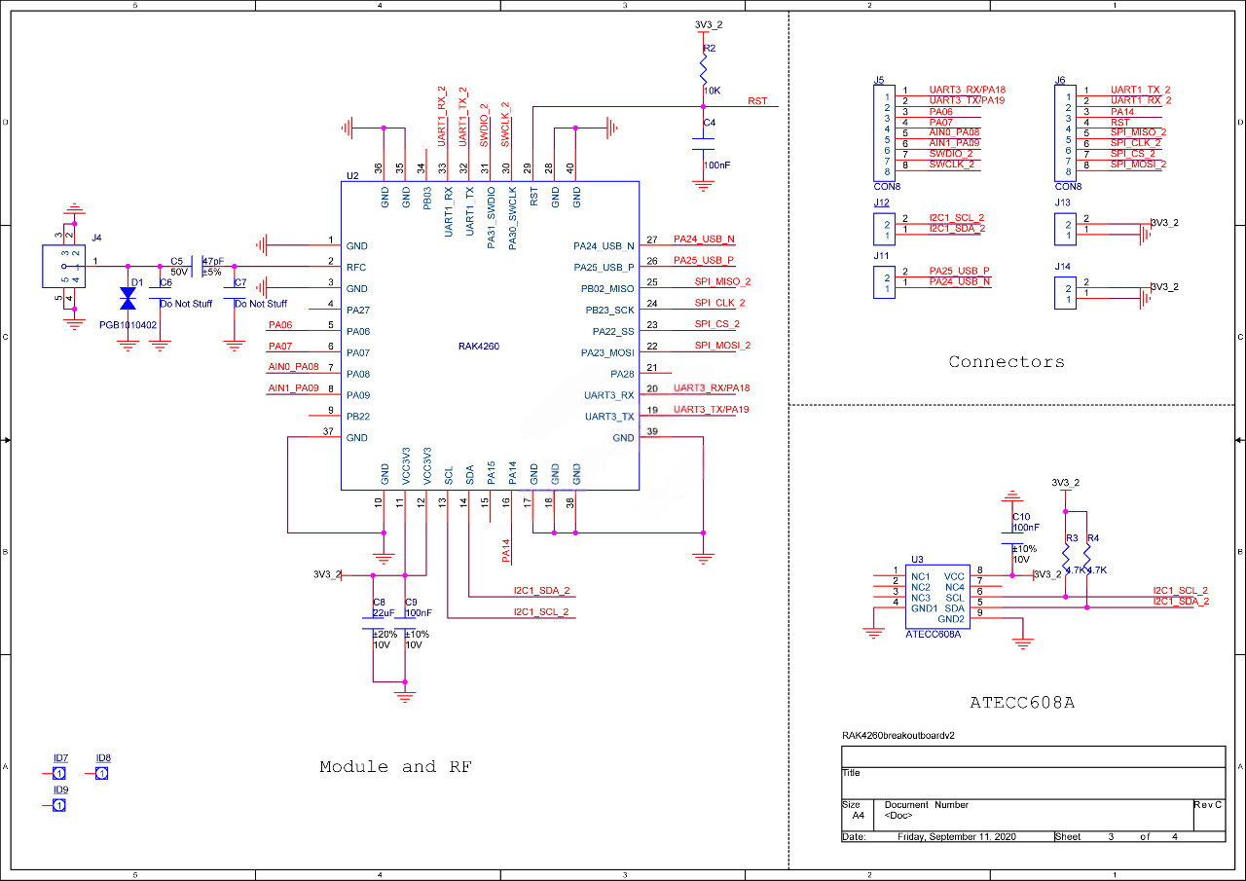Click the ID7 fiducial marker

[59, 774]
